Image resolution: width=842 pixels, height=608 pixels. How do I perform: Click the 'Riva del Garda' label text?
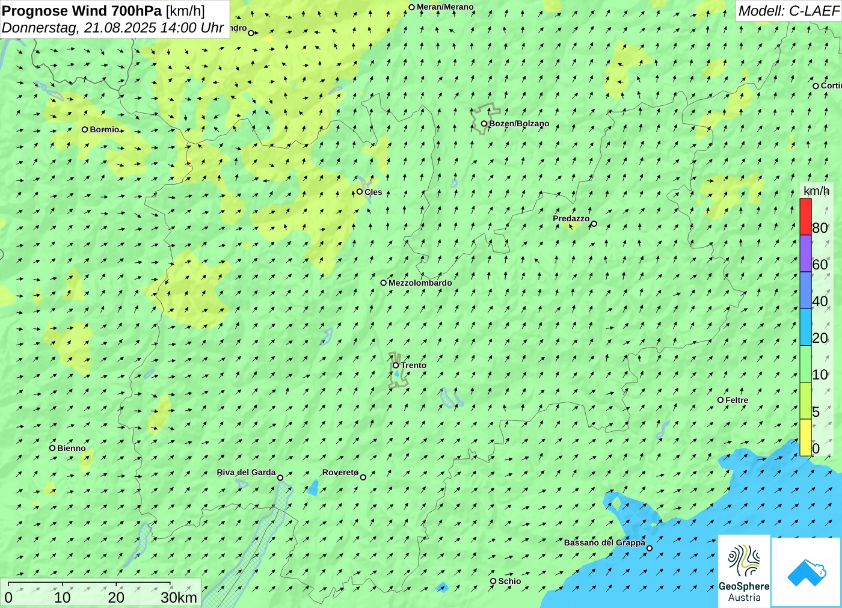coord(246,472)
